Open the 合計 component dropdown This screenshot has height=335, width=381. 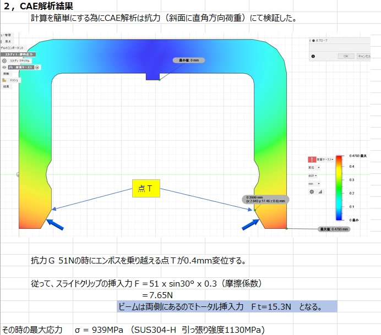click(x=313, y=175)
